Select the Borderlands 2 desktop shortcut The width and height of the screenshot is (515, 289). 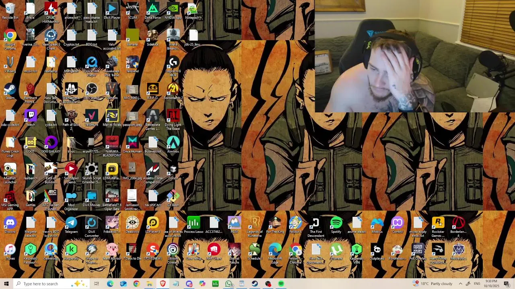click(173, 91)
